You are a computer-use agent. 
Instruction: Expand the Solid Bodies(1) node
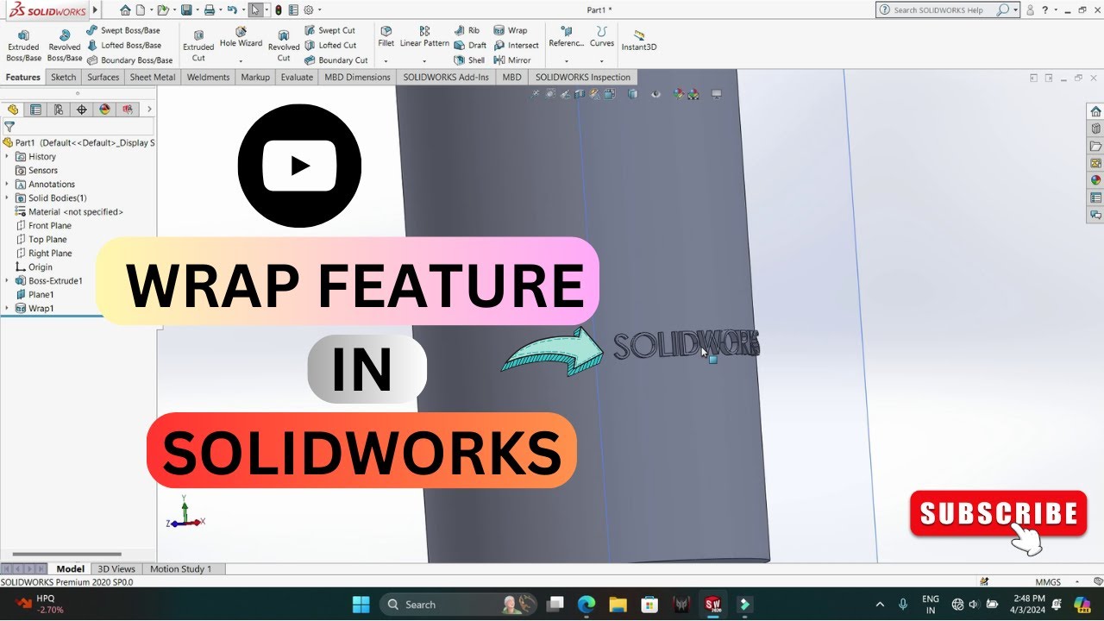coord(7,198)
